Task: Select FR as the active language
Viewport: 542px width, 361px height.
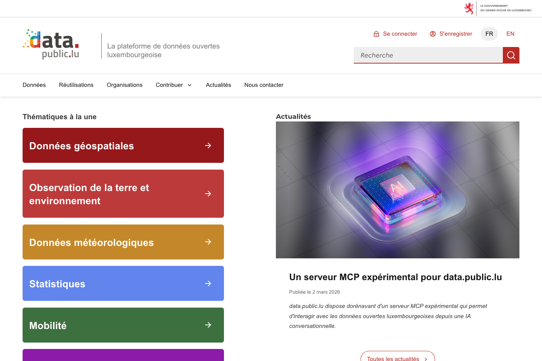Action: point(489,34)
